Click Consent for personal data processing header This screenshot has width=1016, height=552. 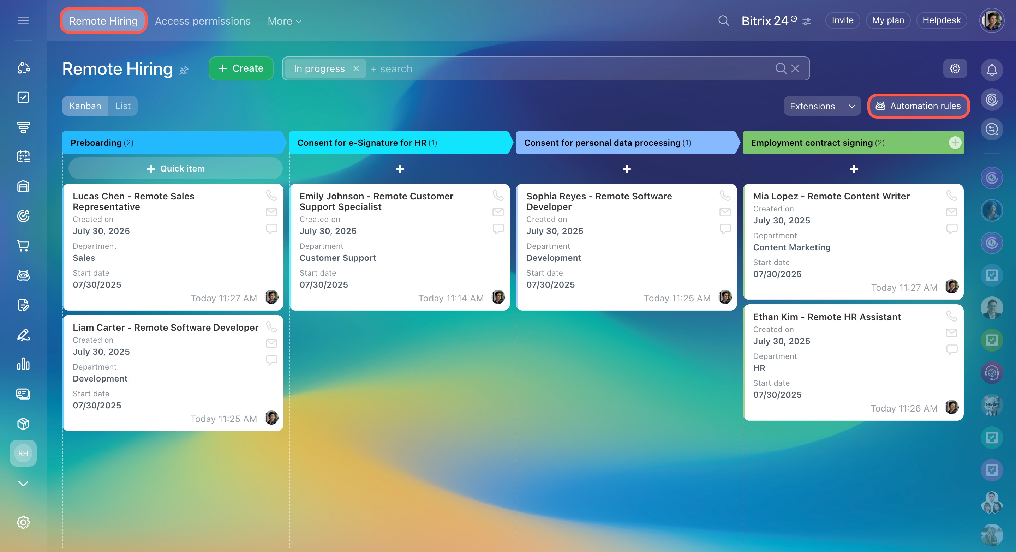click(628, 143)
